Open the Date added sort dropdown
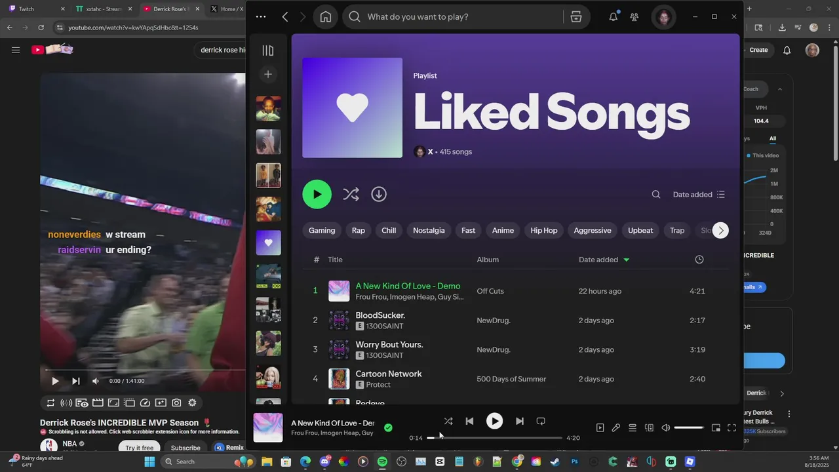The image size is (839, 472). click(x=699, y=194)
